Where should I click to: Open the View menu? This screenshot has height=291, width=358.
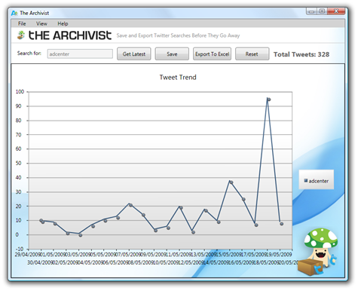(x=41, y=23)
